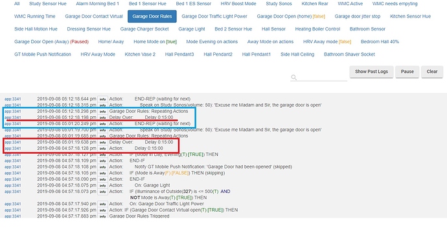
Task: Select HRV Away Mode filter beside Kitchen Vase 2
Action: 98,54
